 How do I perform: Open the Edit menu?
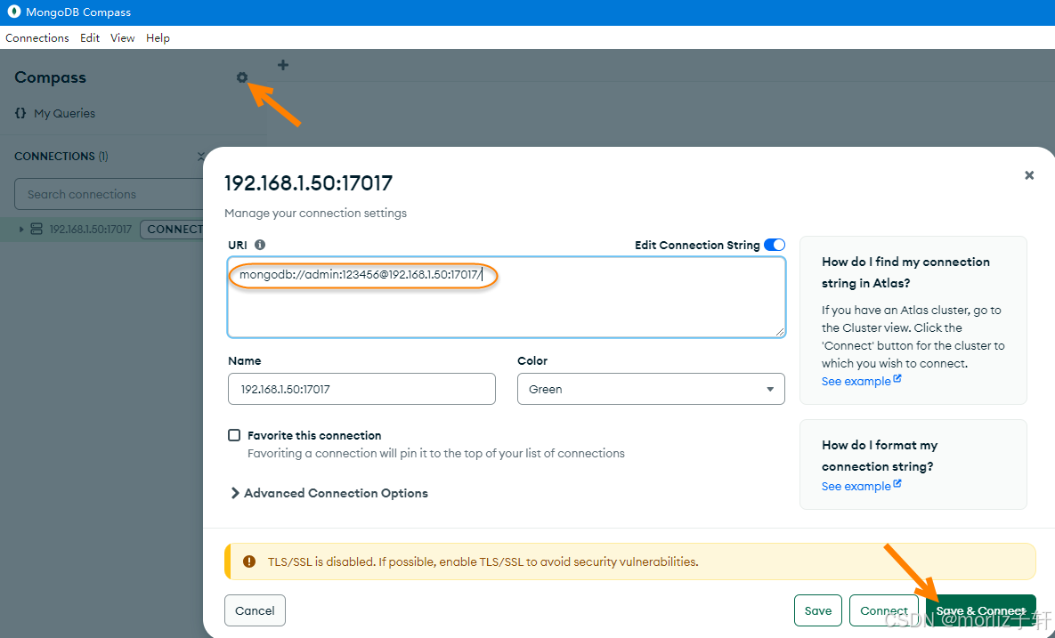click(x=90, y=37)
